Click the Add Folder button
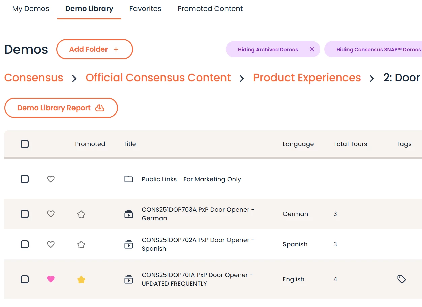The width and height of the screenshot is (422, 307). pos(94,49)
